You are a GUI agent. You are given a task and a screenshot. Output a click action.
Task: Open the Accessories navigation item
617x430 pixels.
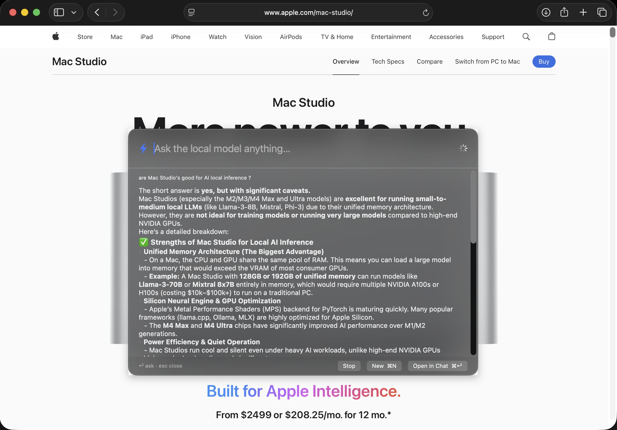[446, 37]
